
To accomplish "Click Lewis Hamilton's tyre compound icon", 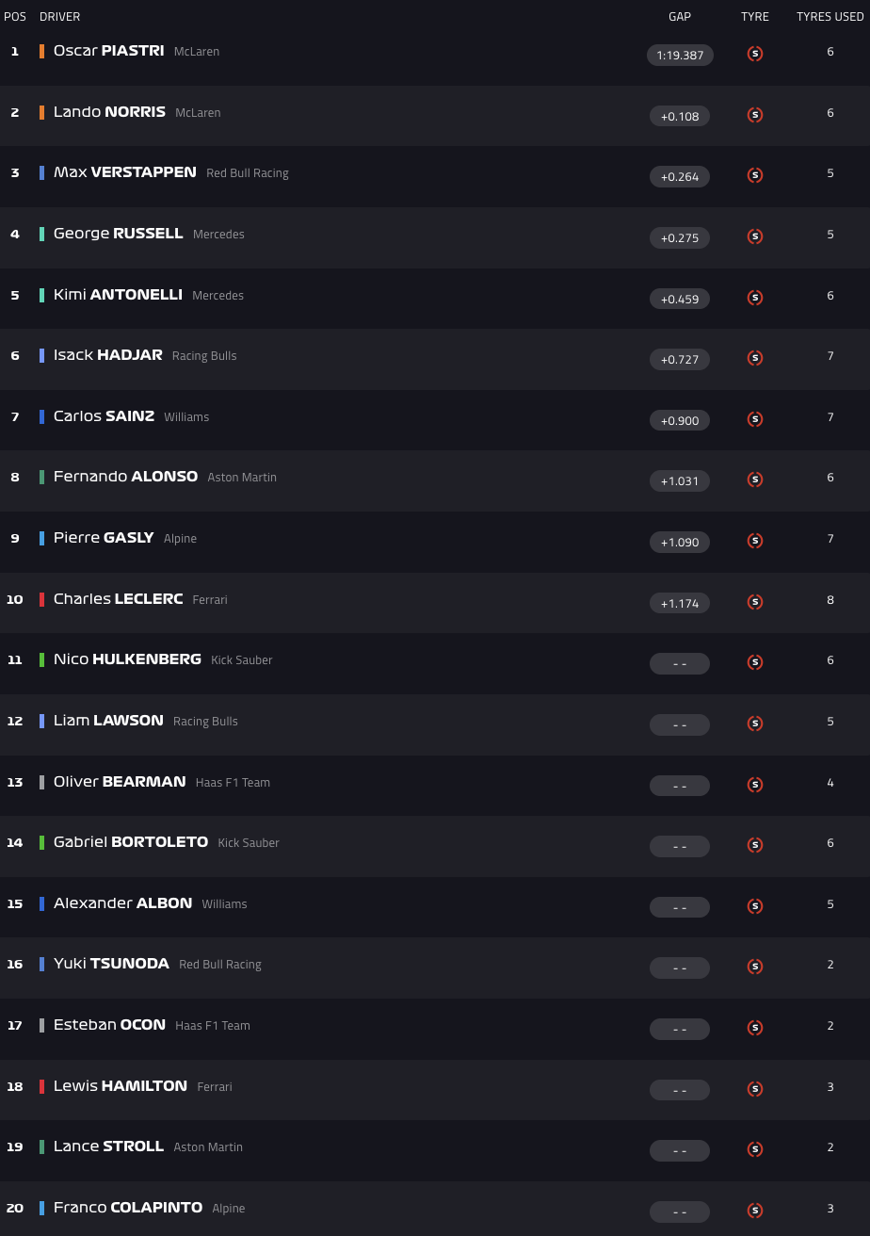I will [x=755, y=1089].
